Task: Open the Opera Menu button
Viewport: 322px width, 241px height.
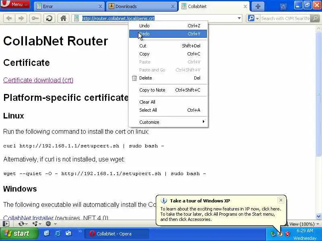Action: [15, 4]
